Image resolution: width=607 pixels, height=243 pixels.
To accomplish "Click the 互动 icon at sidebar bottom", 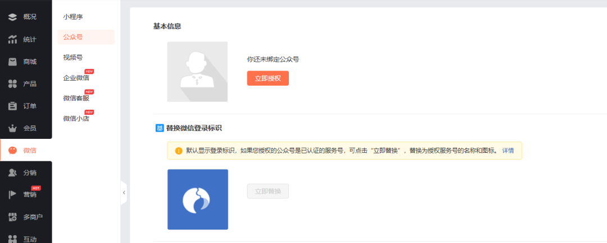I will [x=13, y=239].
